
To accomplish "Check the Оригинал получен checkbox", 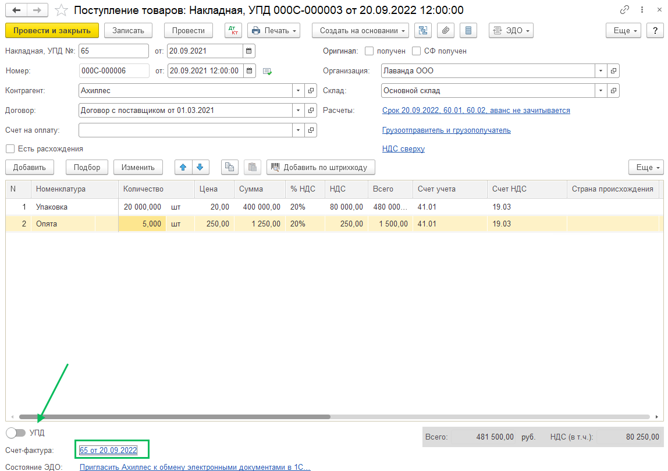I will [369, 51].
